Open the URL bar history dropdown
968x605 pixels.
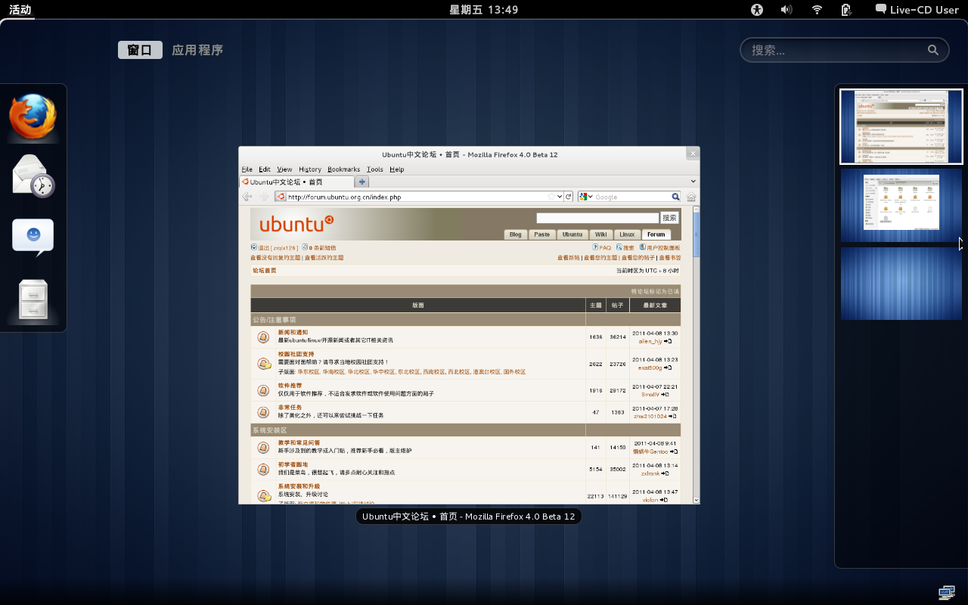[560, 197]
